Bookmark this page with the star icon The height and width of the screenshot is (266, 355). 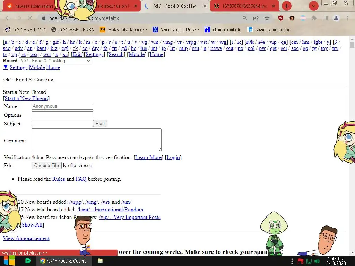[x=267, y=18]
